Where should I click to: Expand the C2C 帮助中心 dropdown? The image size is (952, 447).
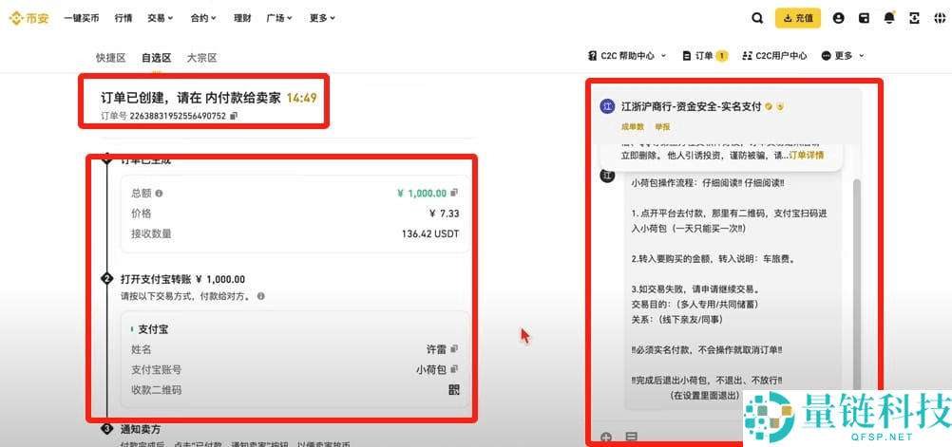click(x=627, y=56)
